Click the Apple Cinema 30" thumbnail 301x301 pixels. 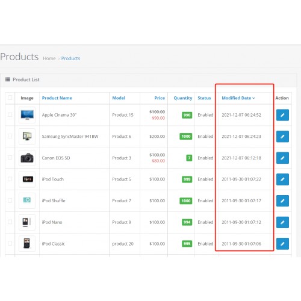(27, 115)
